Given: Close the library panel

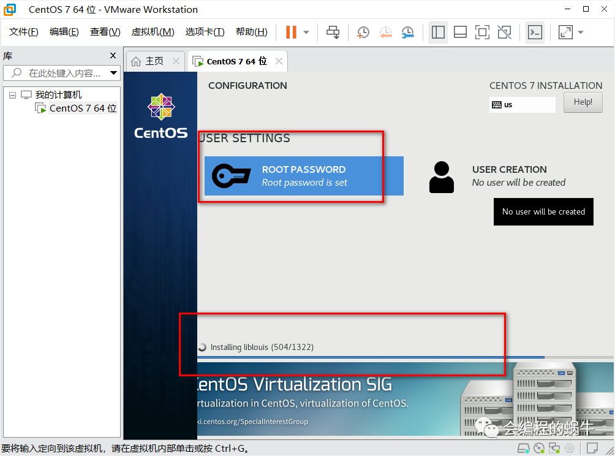Looking at the screenshot, I should (113, 55).
